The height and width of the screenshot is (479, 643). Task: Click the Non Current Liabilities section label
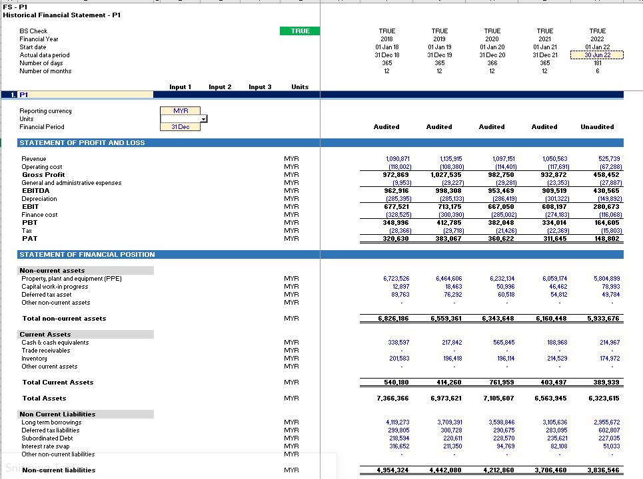point(57,414)
